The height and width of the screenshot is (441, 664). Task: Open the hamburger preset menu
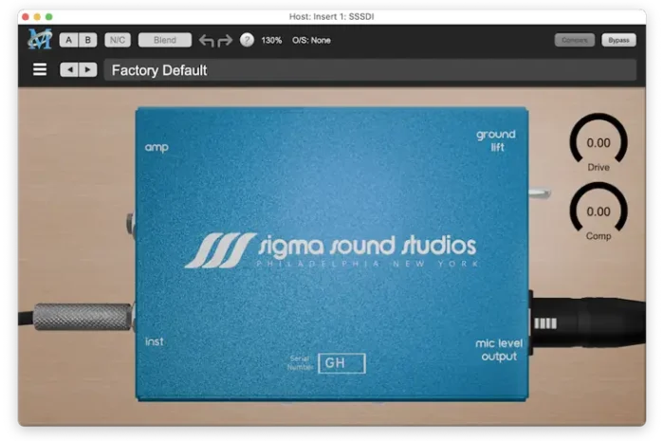point(40,69)
